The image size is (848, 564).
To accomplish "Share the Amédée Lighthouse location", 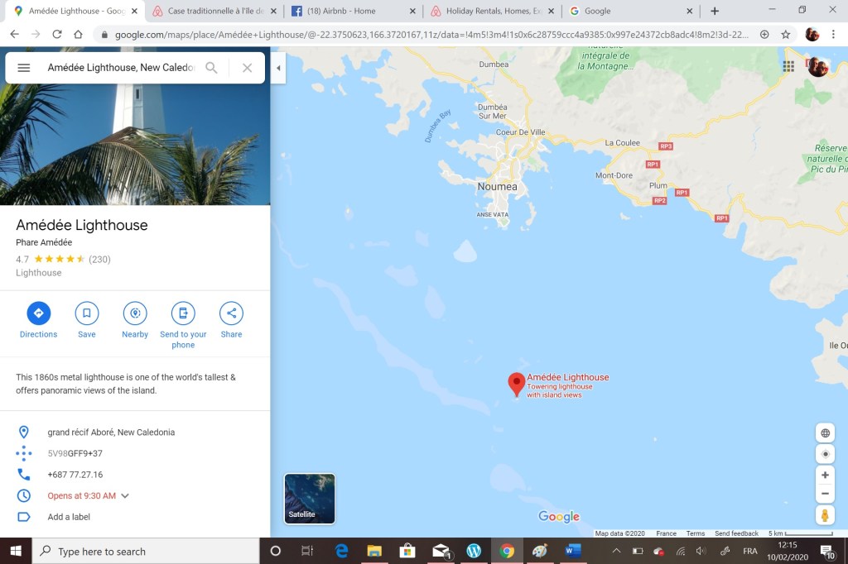I will click(x=231, y=313).
